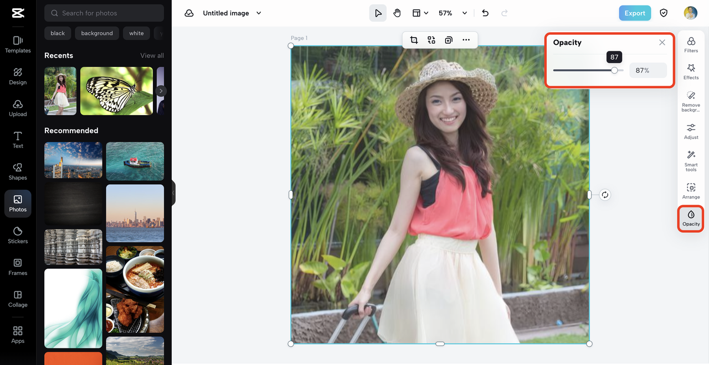The height and width of the screenshot is (365, 709).
Task: Open the user profile avatar
Action: coord(690,13)
